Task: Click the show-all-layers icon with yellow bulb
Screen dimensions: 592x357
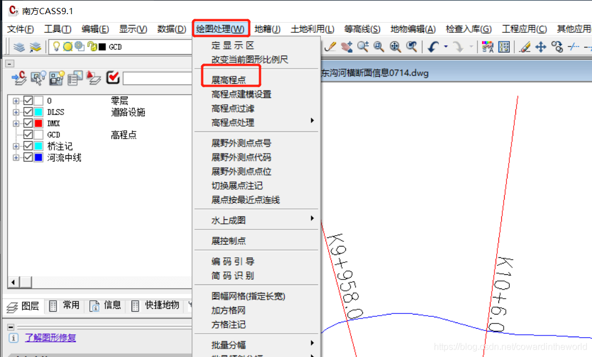Action: 57,78
